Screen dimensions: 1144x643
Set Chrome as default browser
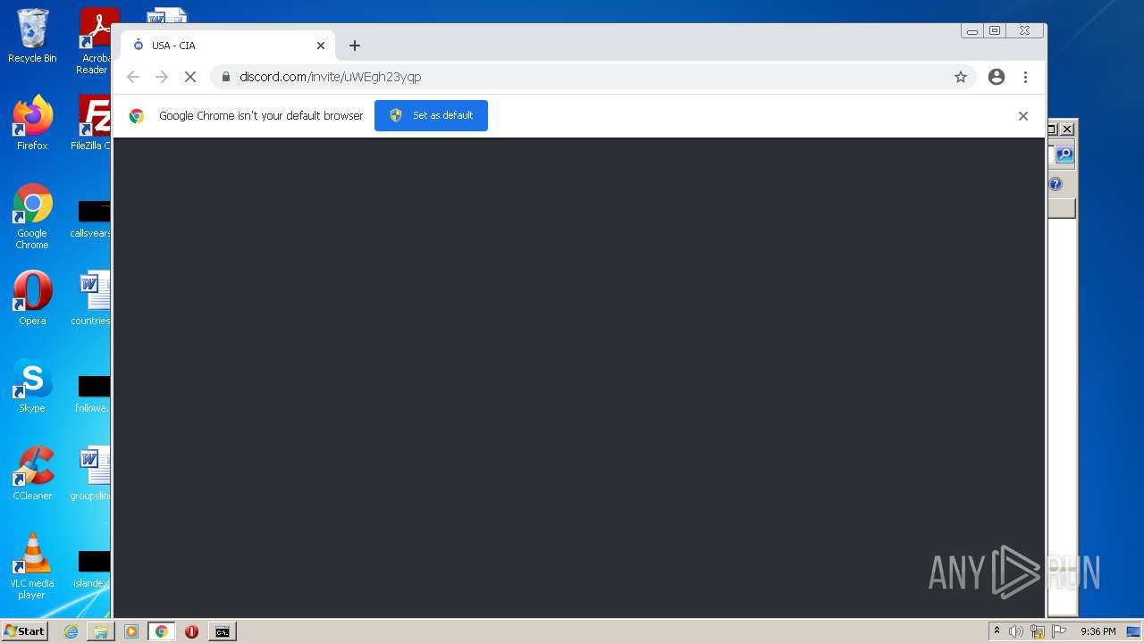431,115
